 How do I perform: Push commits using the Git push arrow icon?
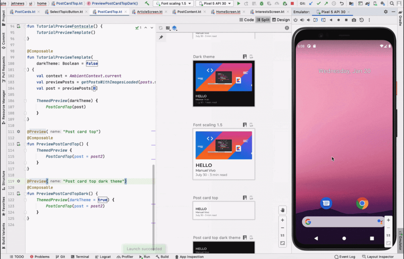(326, 4)
